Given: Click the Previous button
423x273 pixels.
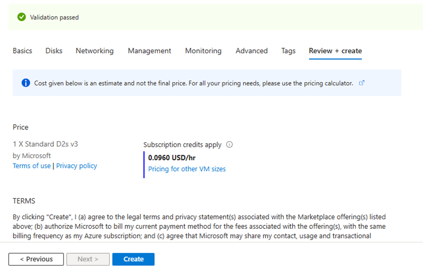Looking at the screenshot, I should pos(36,259).
